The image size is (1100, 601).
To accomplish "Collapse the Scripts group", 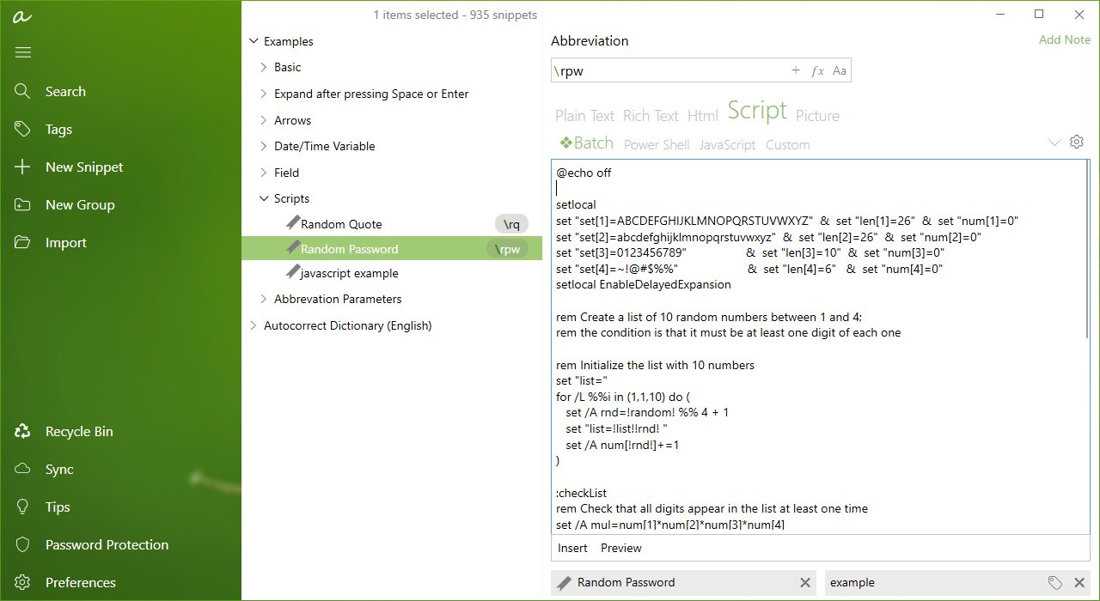I will pyautogui.click(x=265, y=198).
